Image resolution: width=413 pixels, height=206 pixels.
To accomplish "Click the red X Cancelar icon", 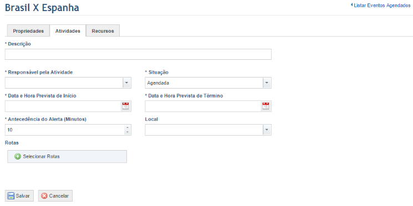I will coord(44,196).
